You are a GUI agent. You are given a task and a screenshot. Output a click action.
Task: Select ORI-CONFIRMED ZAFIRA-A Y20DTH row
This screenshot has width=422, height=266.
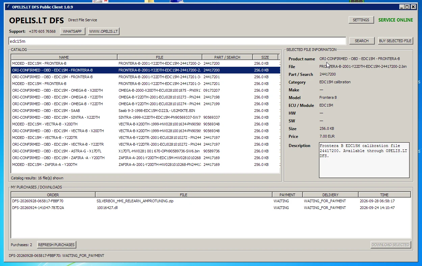146,158
